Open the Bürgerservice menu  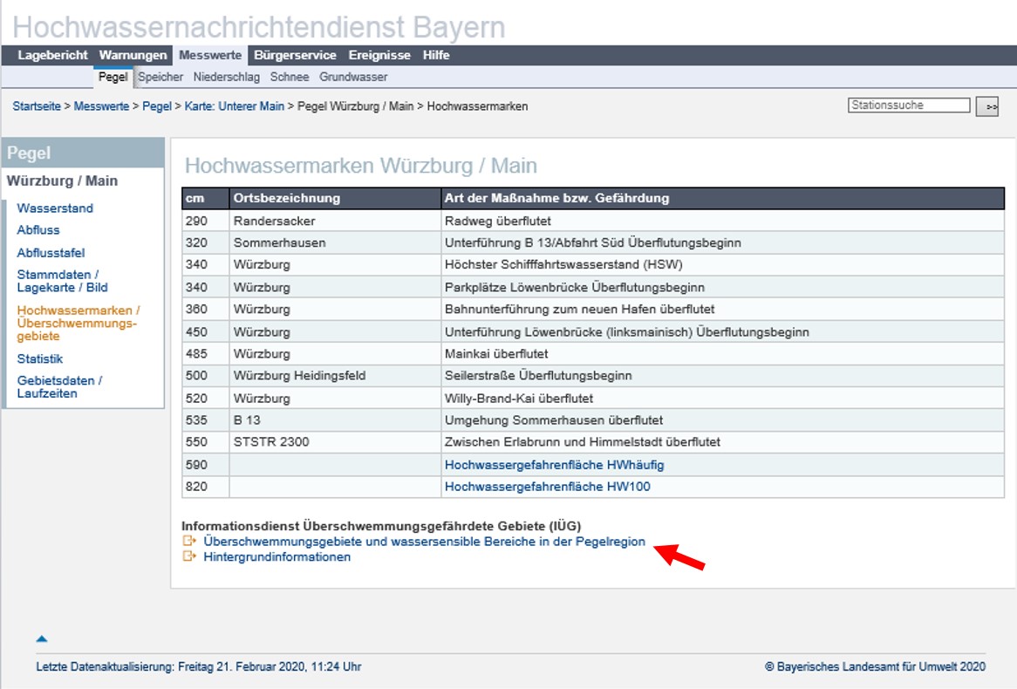[295, 55]
